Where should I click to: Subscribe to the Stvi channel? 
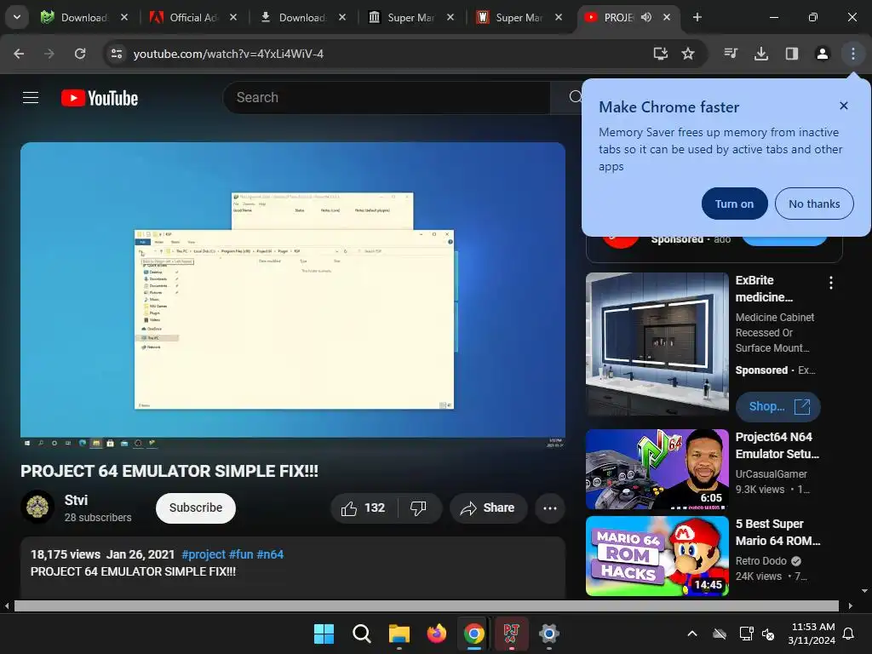pos(196,508)
